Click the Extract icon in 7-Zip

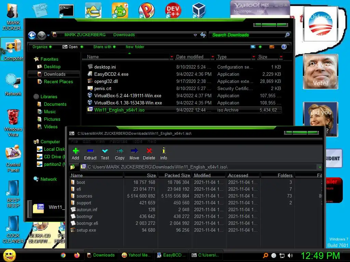click(x=90, y=151)
